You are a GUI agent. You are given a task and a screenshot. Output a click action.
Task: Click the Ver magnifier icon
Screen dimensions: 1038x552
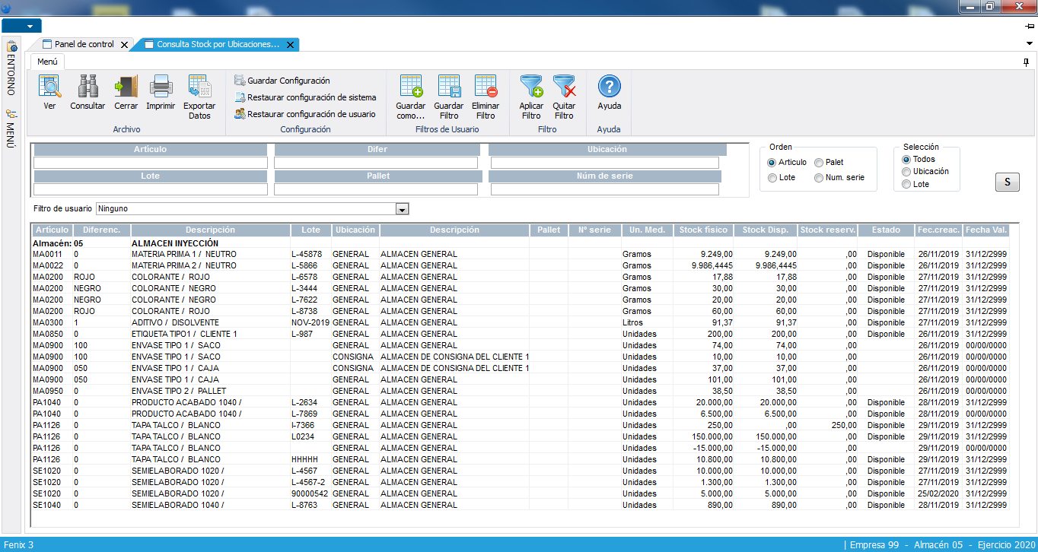click(x=49, y=87)
